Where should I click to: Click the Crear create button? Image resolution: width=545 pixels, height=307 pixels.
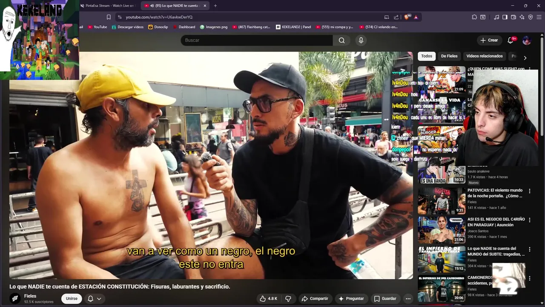tap(489, 40)
